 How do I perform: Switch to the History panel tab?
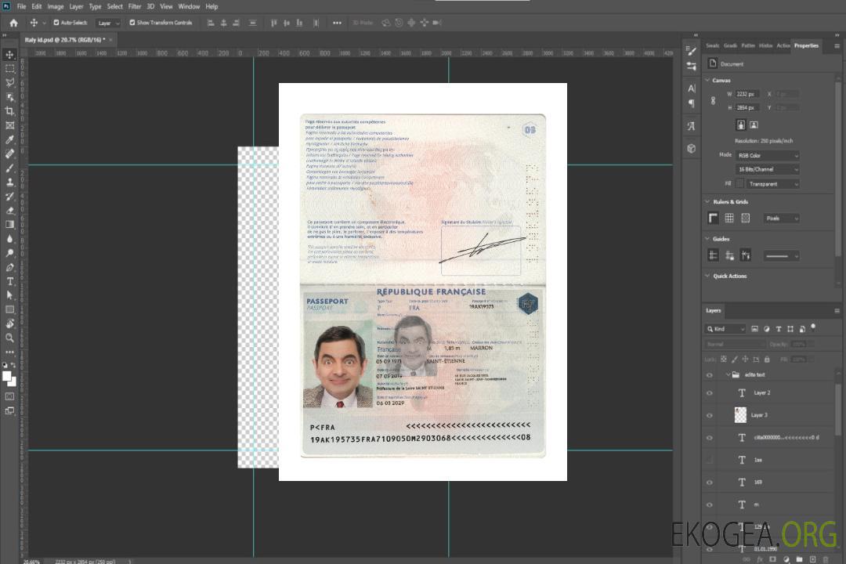point(765,46)
